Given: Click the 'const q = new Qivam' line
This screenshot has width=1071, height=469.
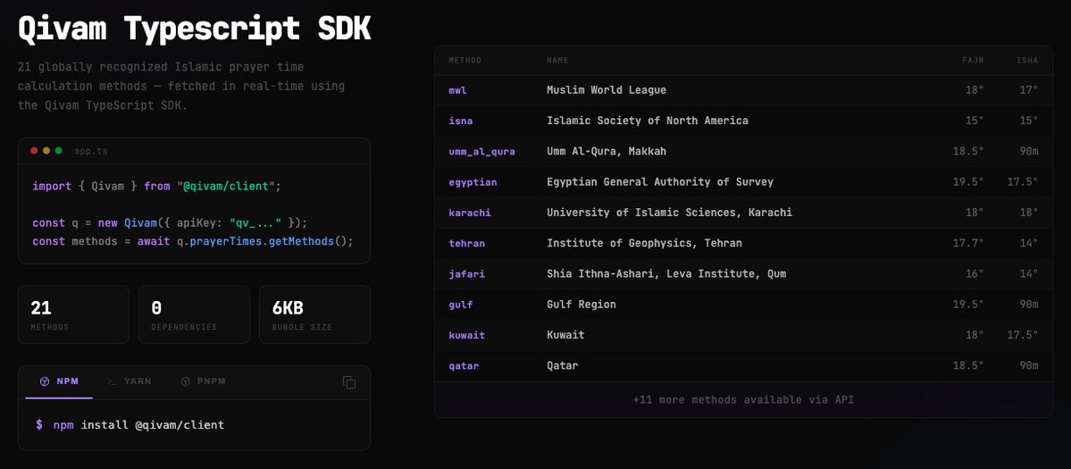Looking at the screenshot, I should pos(170,223).
